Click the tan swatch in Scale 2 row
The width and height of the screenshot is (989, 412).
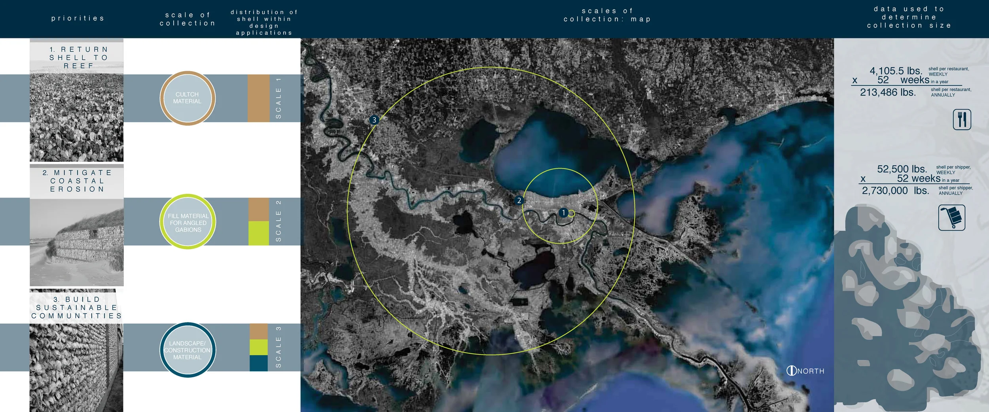258,210
